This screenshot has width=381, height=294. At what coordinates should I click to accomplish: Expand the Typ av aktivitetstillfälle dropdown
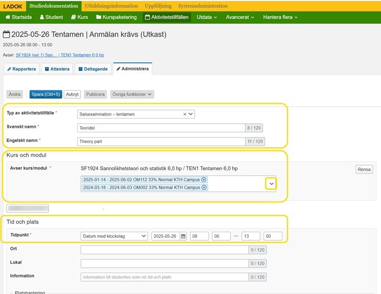coord(190,114)
